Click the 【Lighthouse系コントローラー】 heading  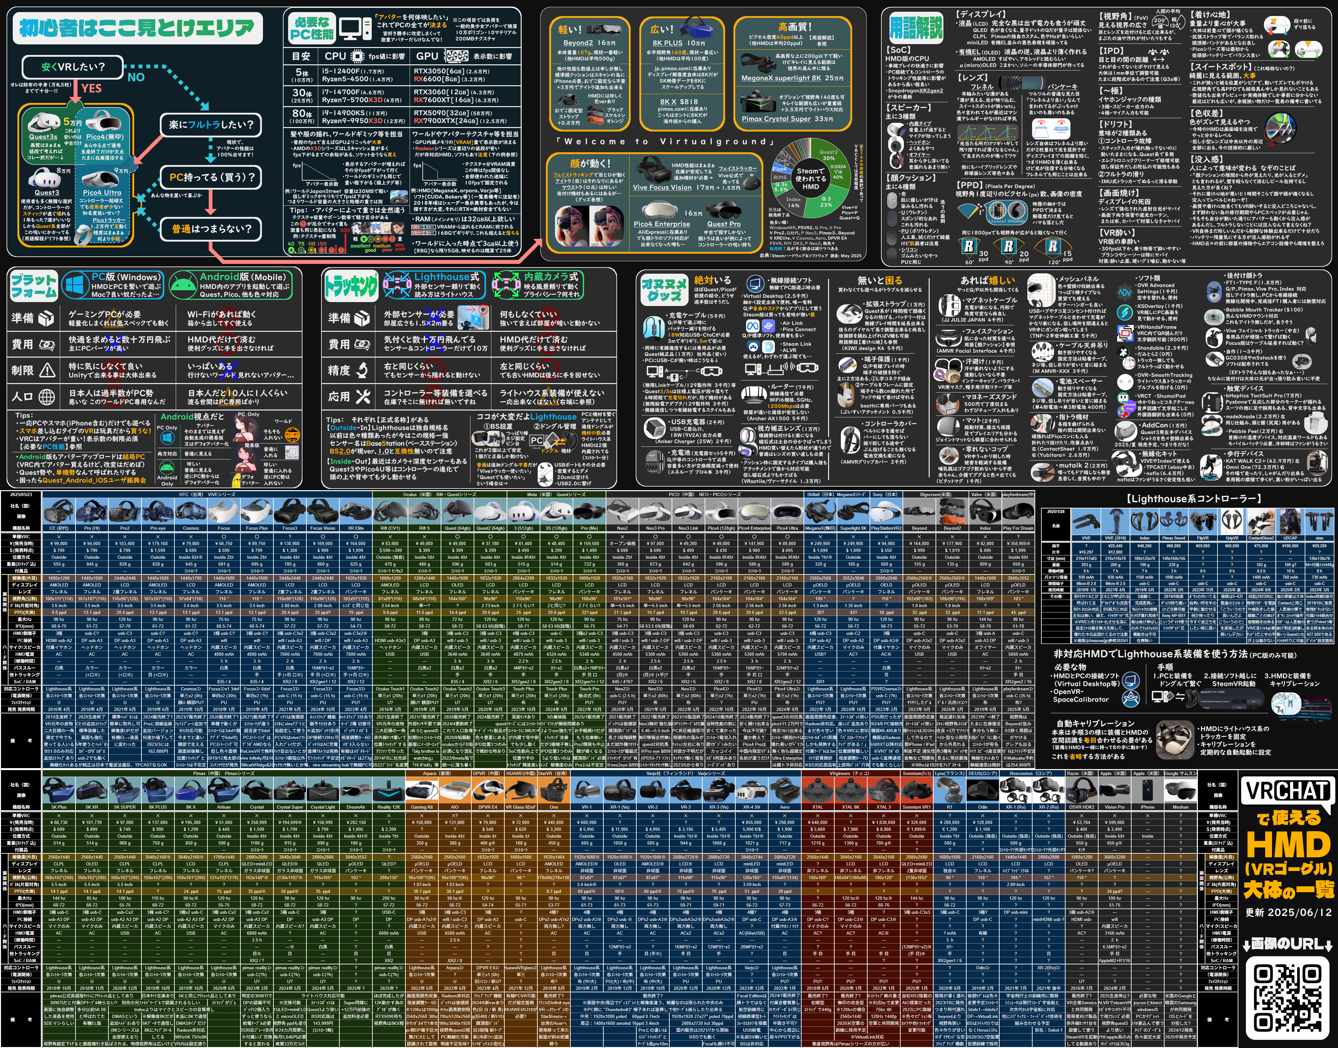[1193, 499]
